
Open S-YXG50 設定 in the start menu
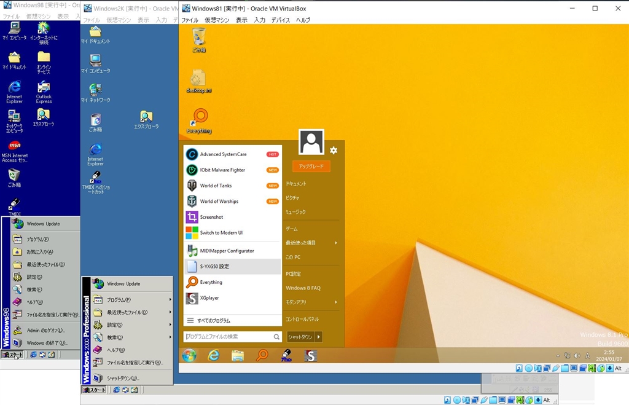click(233, 266)
